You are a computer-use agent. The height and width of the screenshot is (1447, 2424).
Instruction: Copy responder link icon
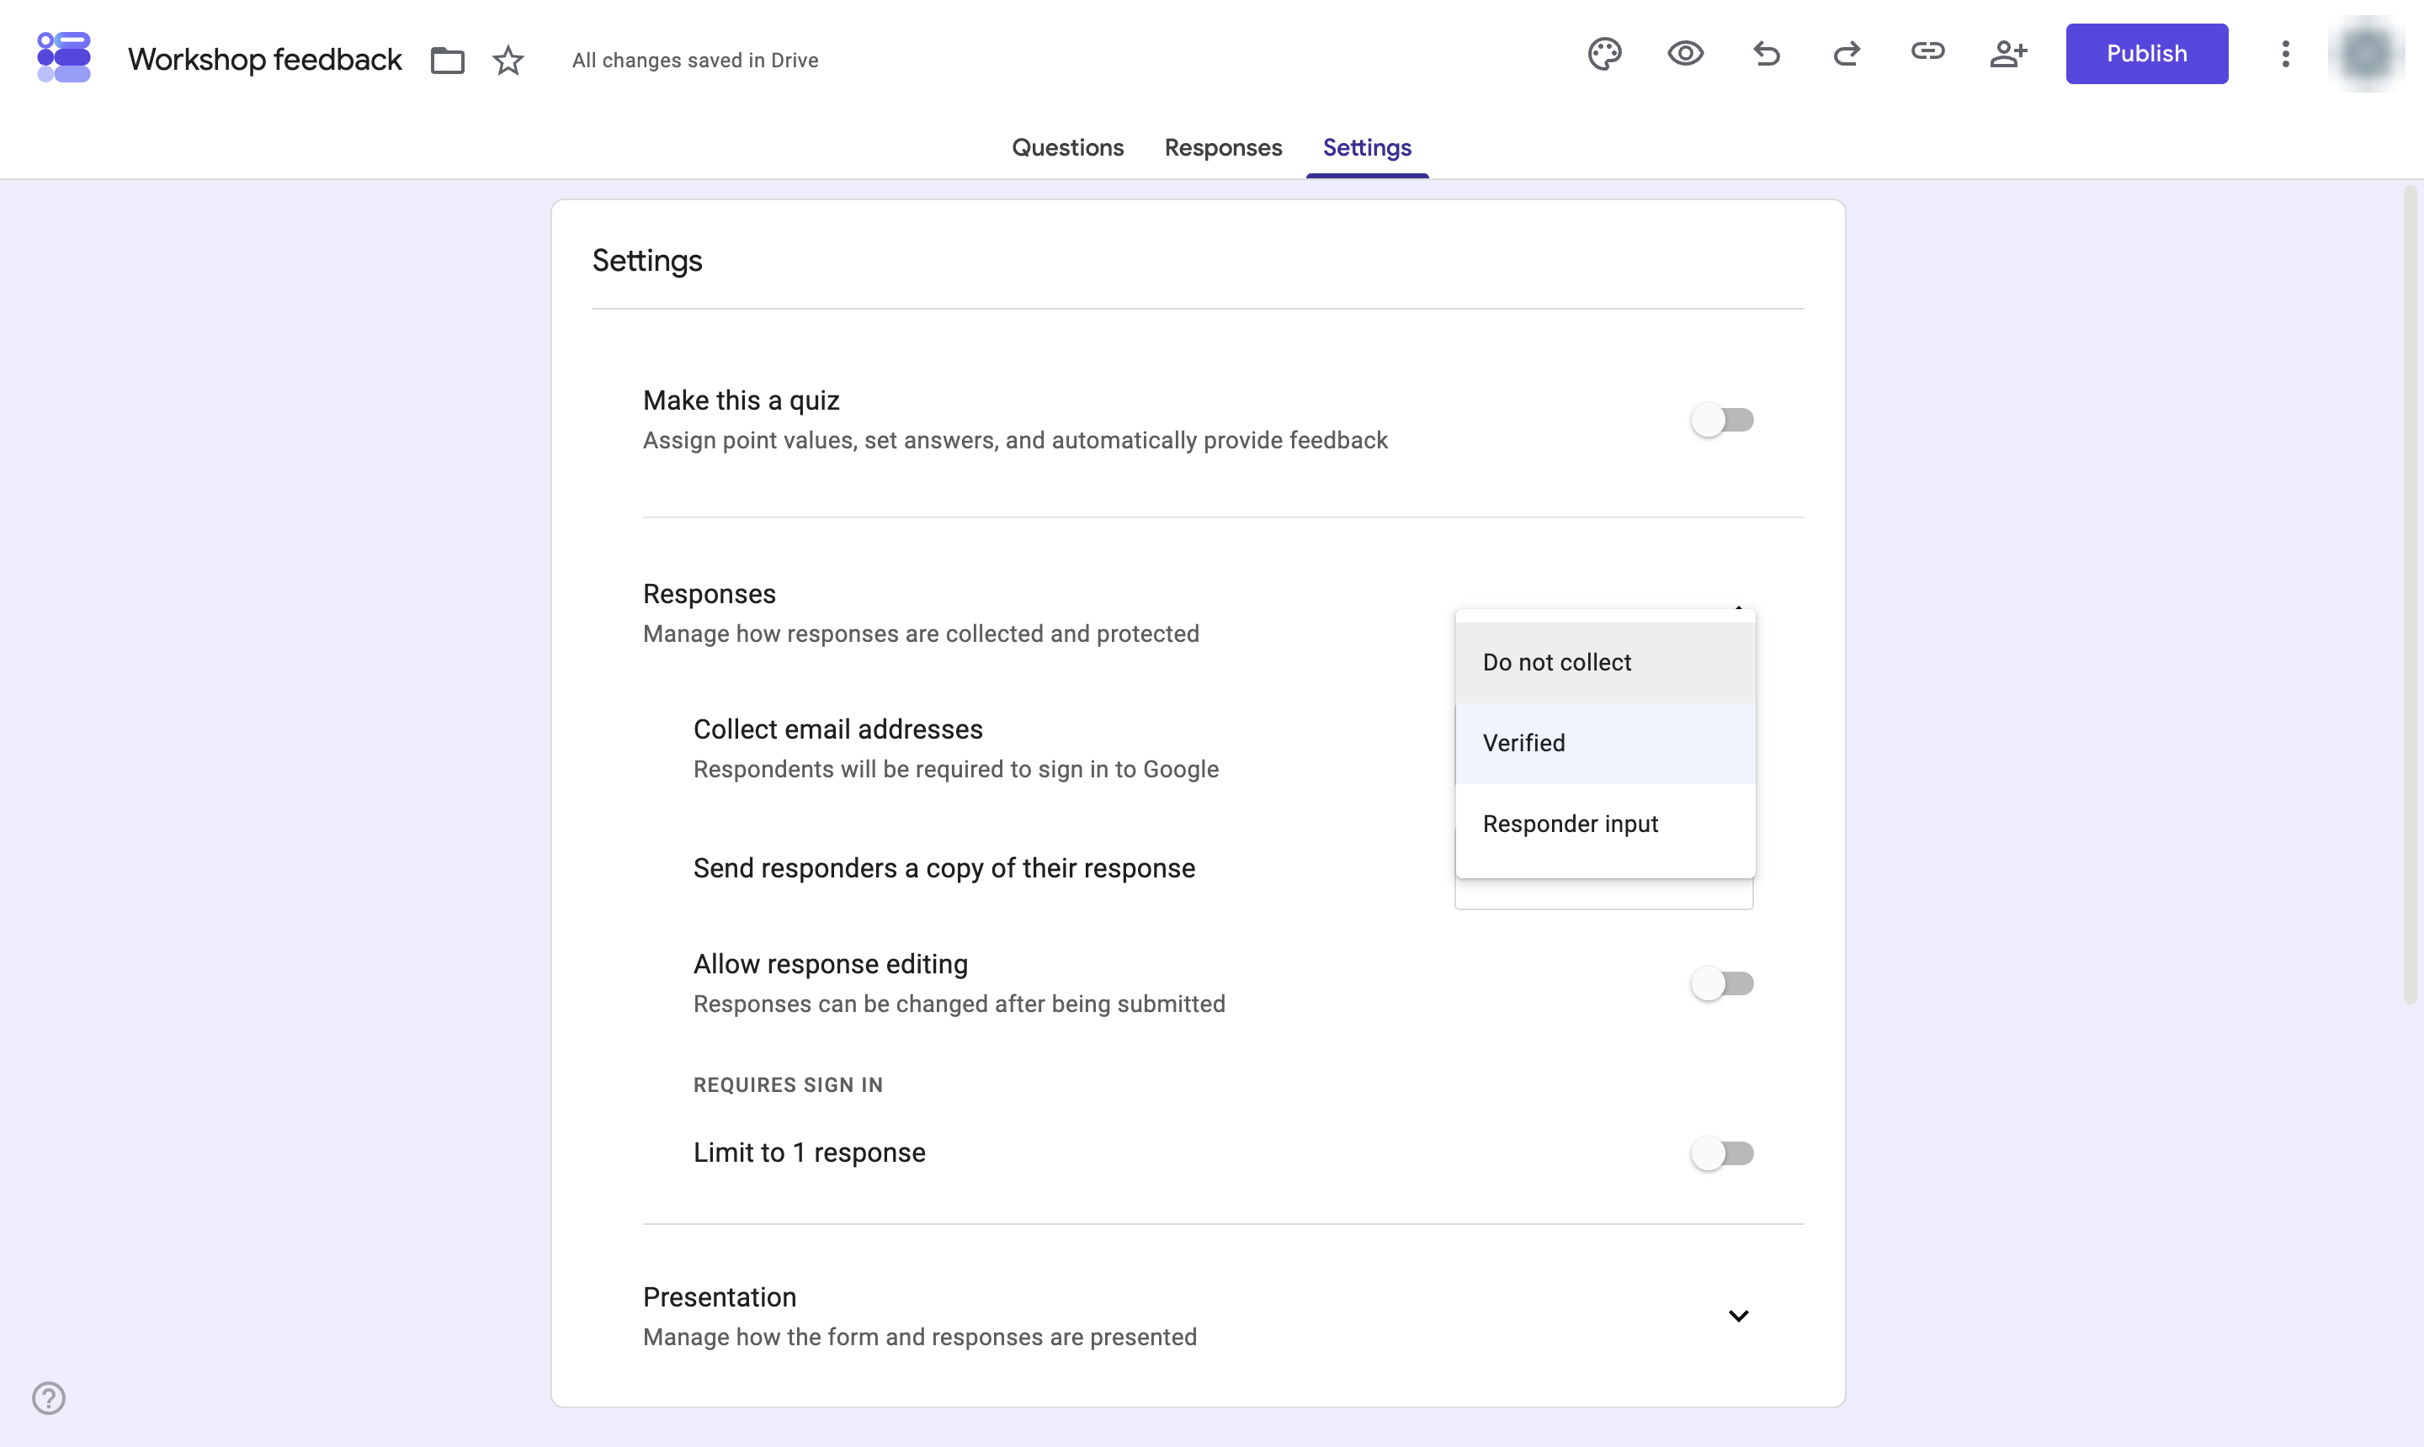[x=1927, y=51]
